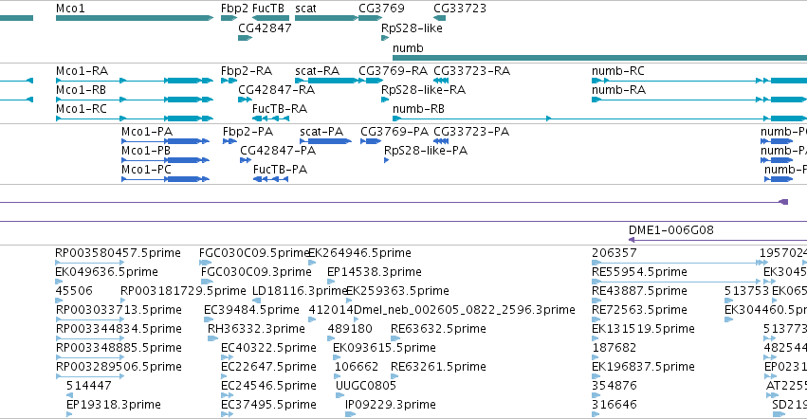Select CG3769 gene label
Viewport: 807px width, 419px height.
[381, 9]
